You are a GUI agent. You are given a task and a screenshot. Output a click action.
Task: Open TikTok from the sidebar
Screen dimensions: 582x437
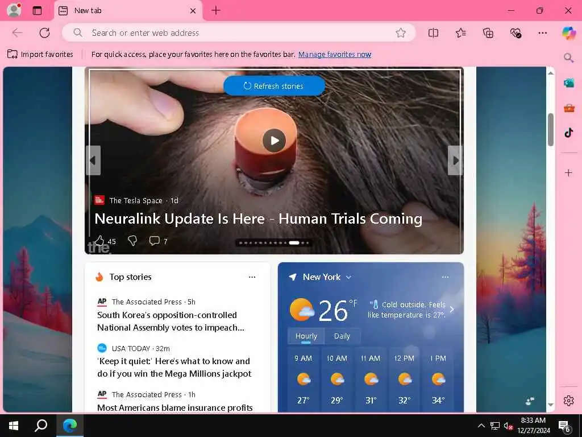[568, 133]
